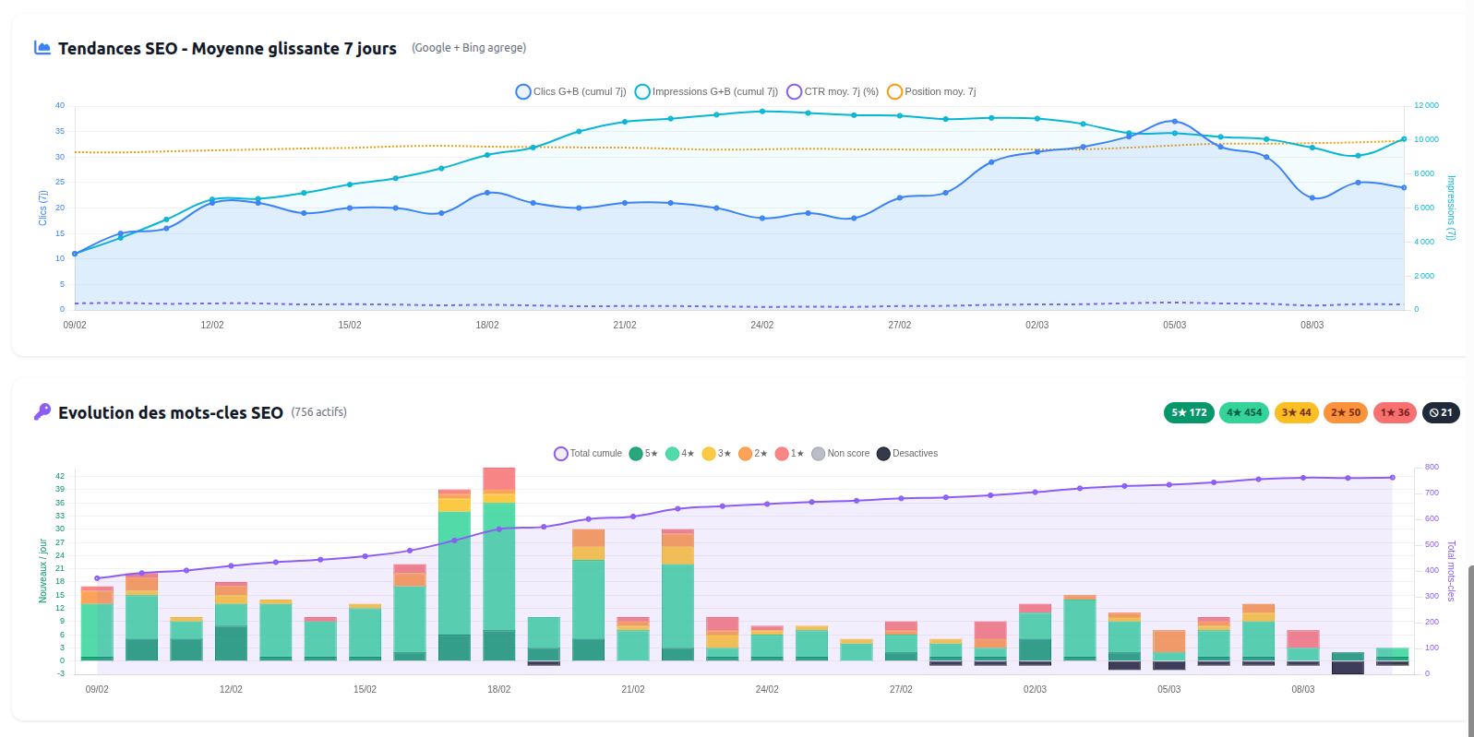Toggle 2★ series legend in keywords chart
1474x737 pixels.
(x=753, y=453)
